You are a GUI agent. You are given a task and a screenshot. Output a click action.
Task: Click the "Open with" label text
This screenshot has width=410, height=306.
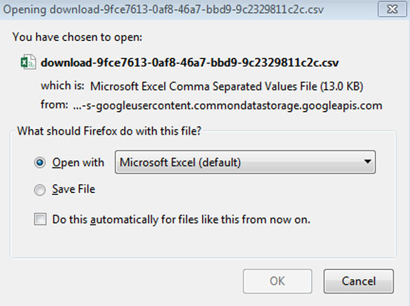tap(78, 162)
